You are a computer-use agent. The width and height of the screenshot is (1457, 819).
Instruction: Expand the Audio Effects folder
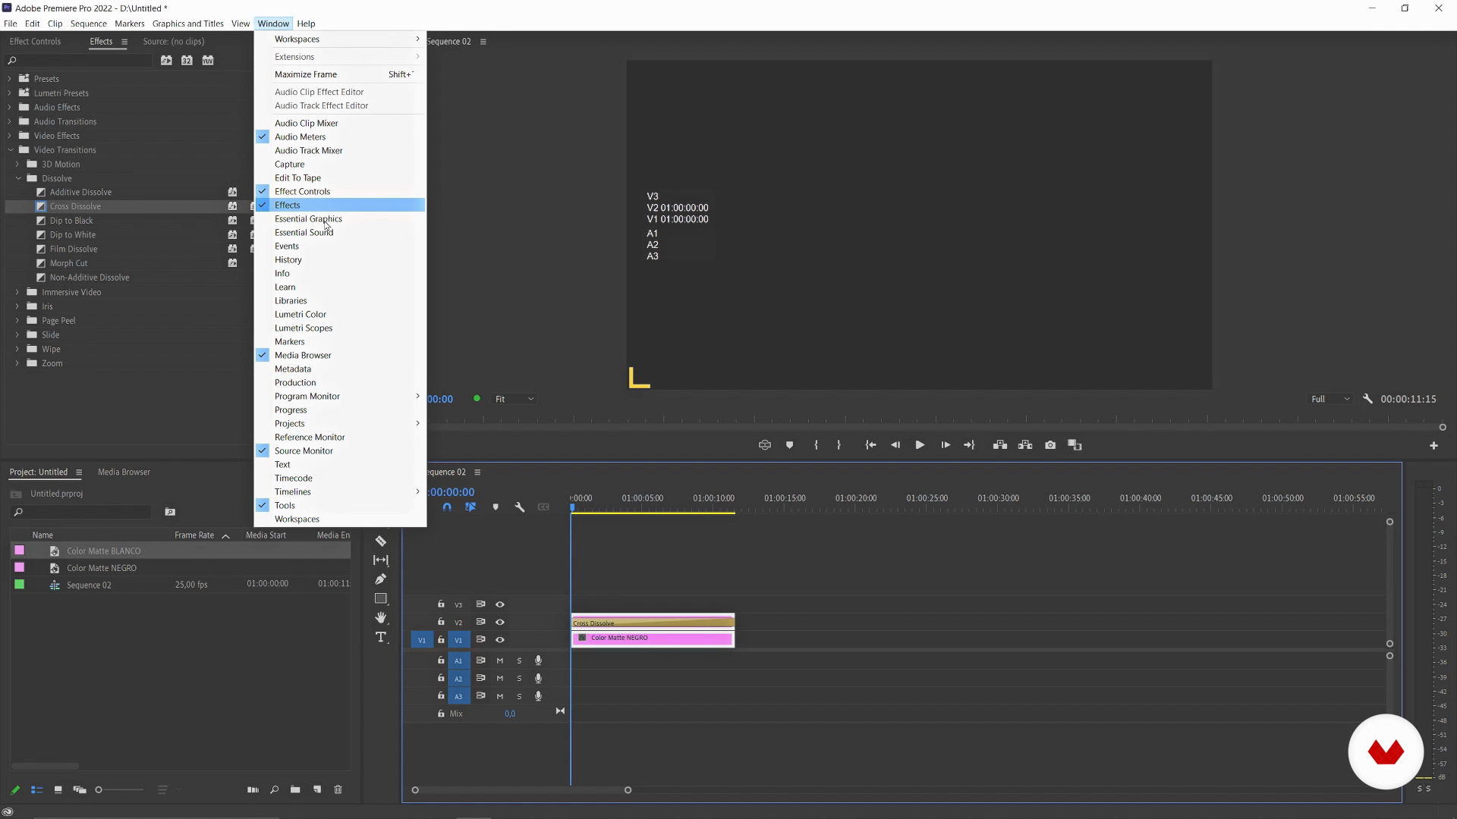pyautogui.click(x=10, y=107)
